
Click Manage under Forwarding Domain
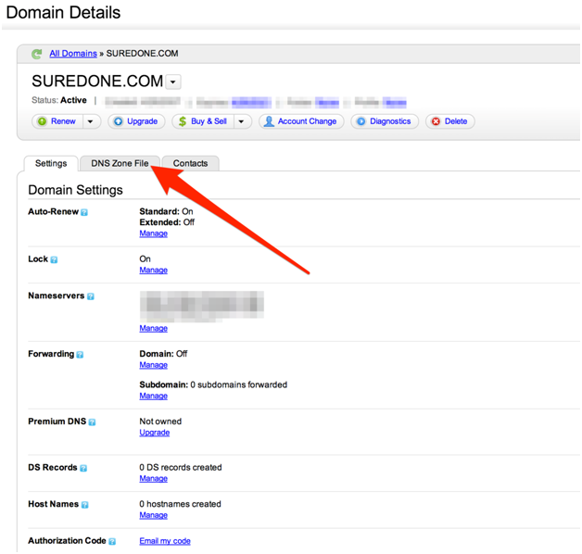tap(153, 365)
